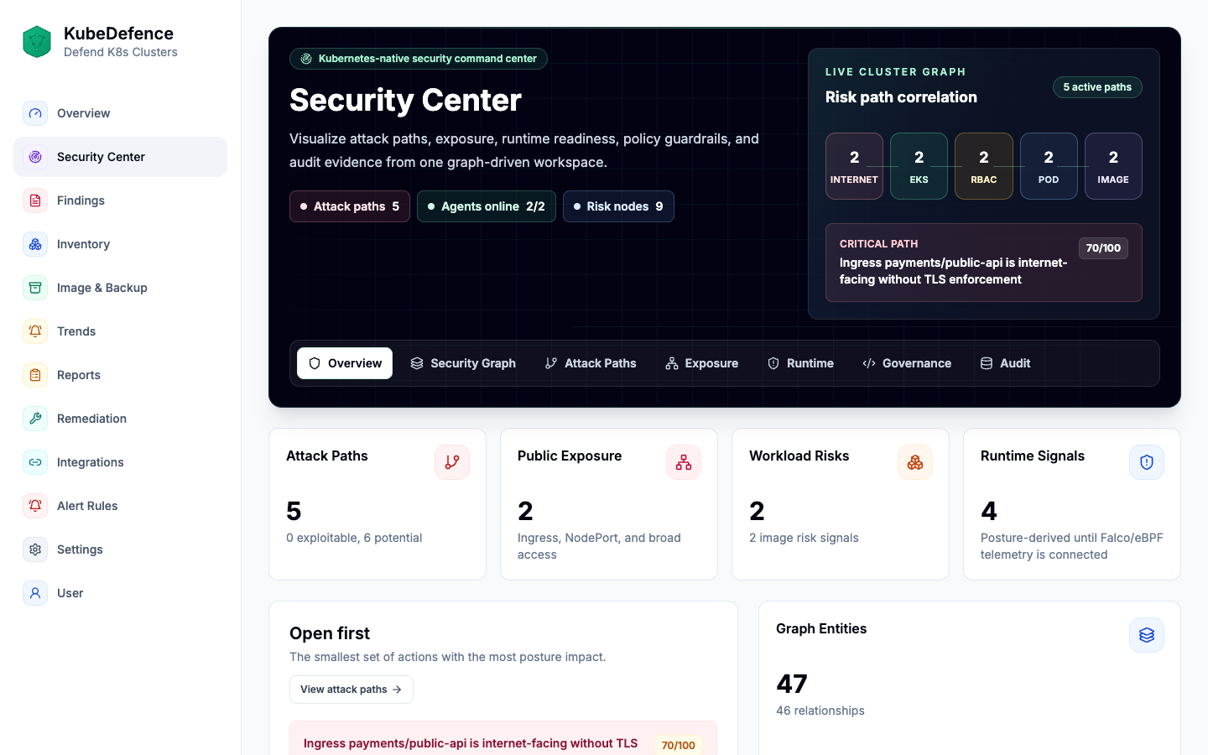Click '2 image risk signals' text
The width and height of the screenshot is (1208, 755).
pos(804,538)
